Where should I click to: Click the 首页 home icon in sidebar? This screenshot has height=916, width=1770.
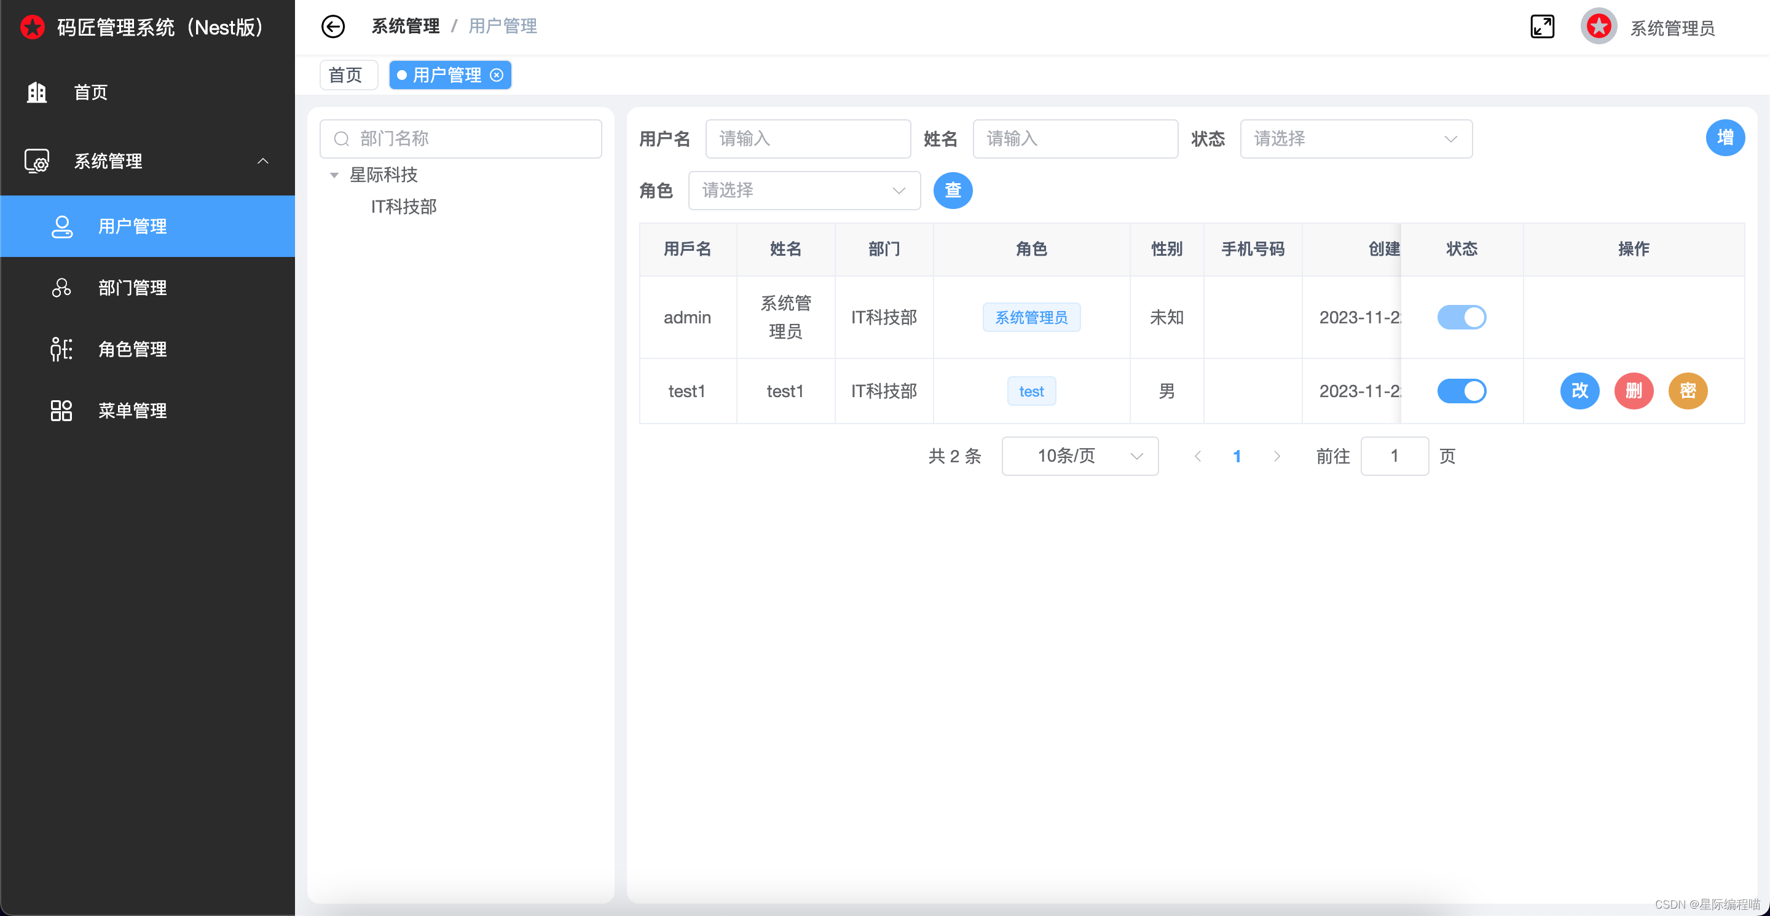click(36, 92)
